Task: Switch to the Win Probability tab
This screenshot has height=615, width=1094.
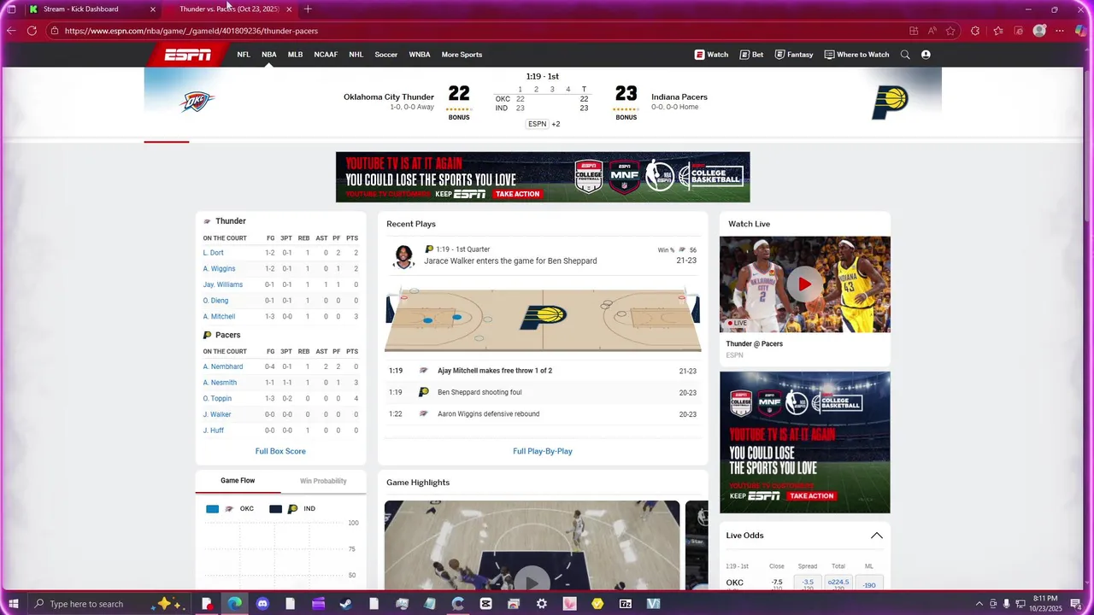Action: pyautogui.click(x=323, y=481)
